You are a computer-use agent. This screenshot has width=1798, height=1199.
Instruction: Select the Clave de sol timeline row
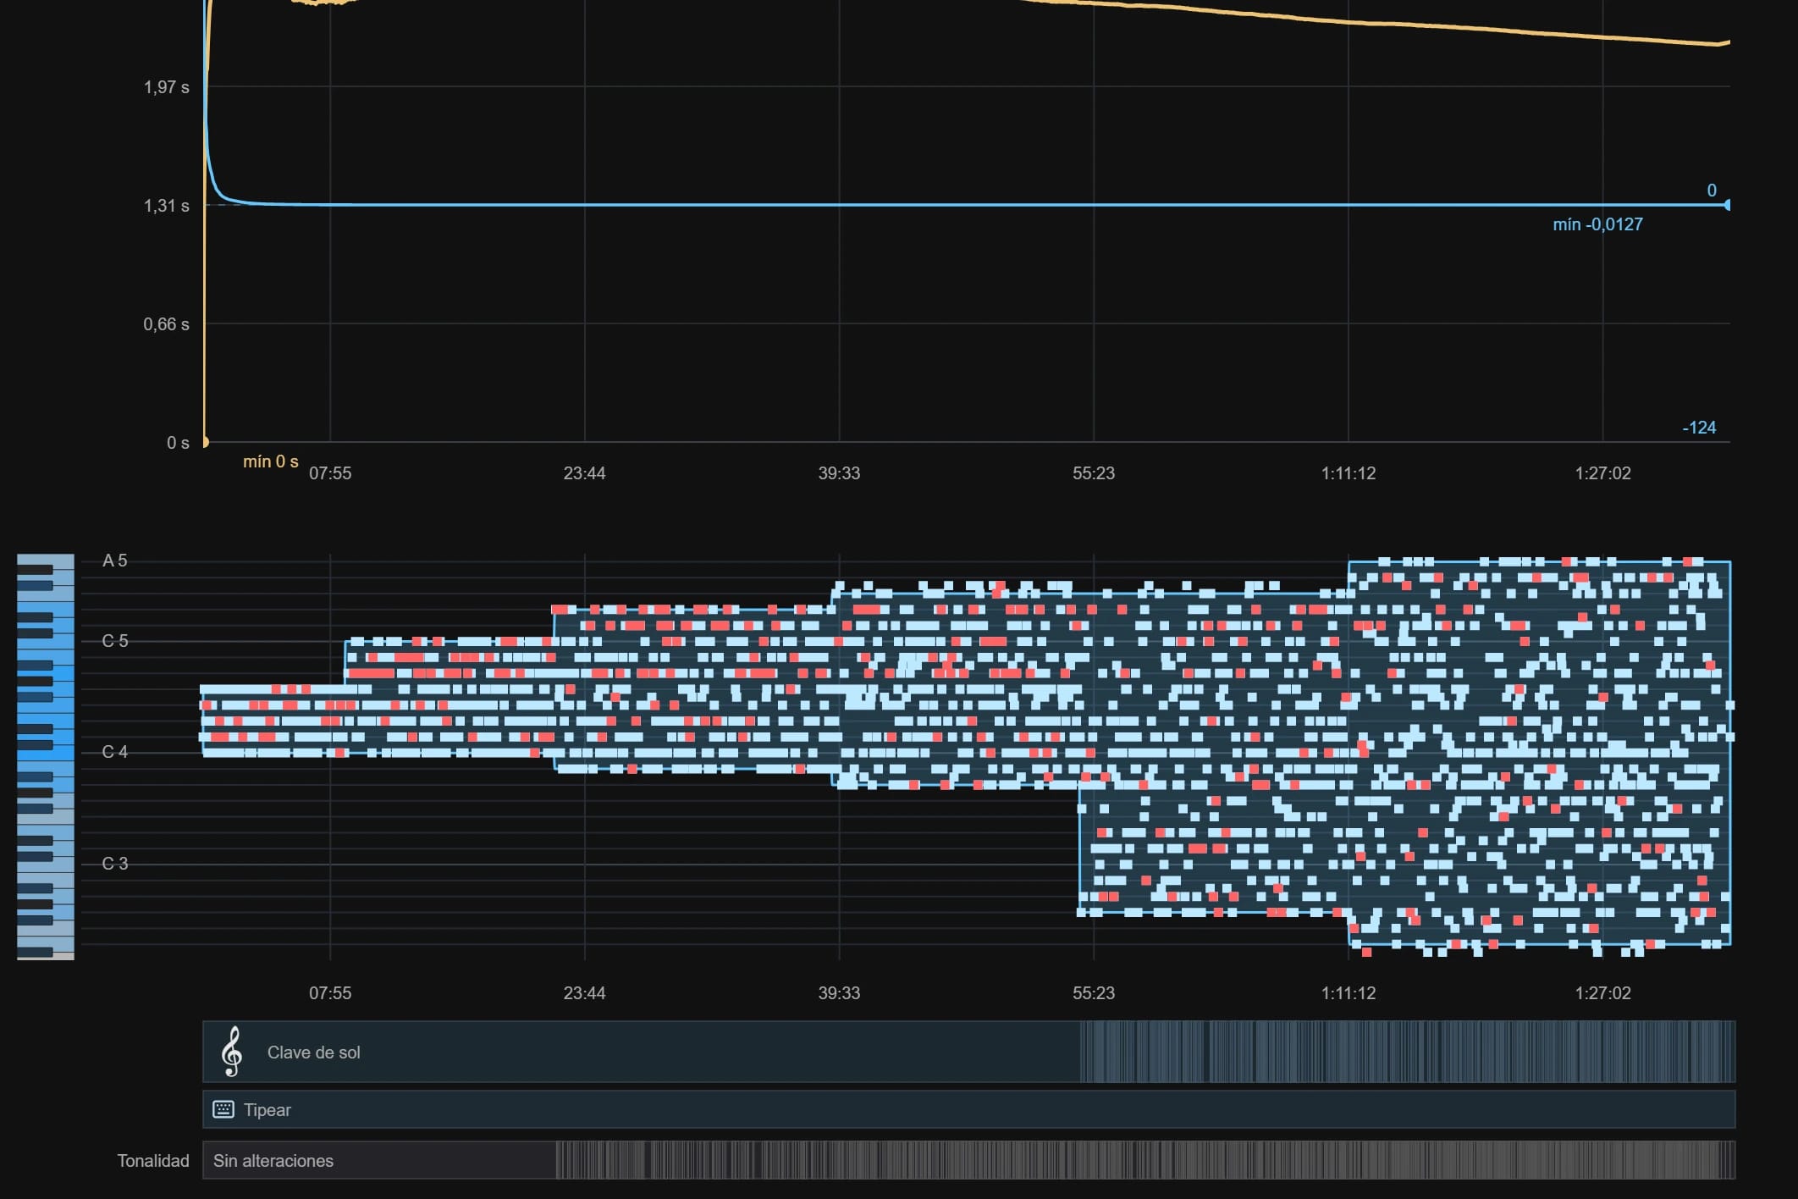[968, 1052]
